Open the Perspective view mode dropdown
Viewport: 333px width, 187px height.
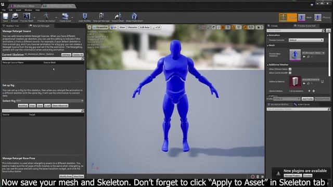tap(100, 28)
